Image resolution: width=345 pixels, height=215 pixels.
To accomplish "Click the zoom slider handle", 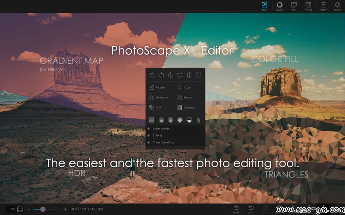I will pos(43,209).
